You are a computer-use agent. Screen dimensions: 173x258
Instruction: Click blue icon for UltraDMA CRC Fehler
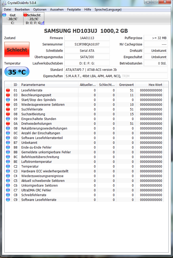pyautogui.click(x=8, y=190)
